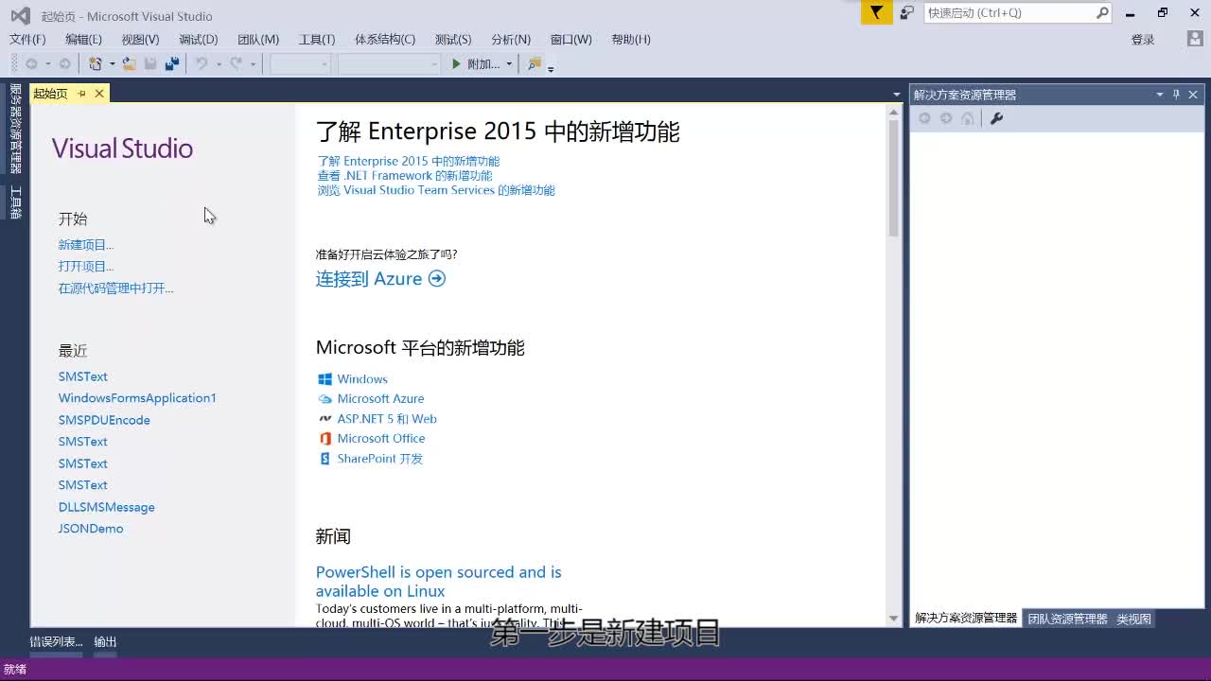Open the solution platforms combo box
Image resolution: width=1211 pixels, height=681 pixels.
point(389,63)
